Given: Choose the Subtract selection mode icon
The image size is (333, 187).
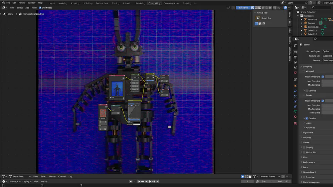Looking at the screenshot, I should click(263, 24).
